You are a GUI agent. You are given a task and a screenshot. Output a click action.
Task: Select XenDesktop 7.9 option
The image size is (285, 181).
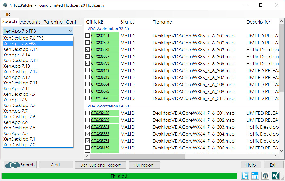tap(38, 94)
